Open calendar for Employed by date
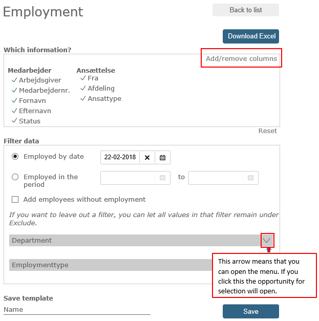The height and width of the screenshot is (321, 319). (162, 158)
